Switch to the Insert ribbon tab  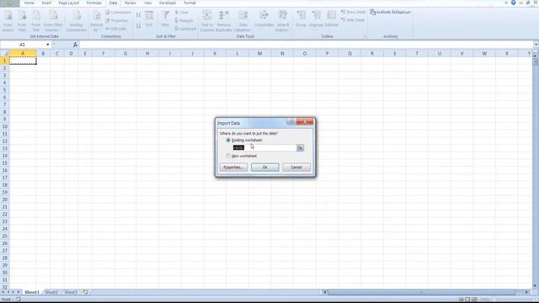46,3
